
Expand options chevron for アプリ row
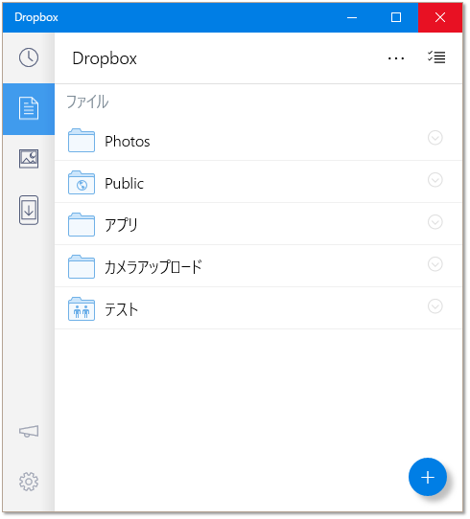(x=435, y=222)
